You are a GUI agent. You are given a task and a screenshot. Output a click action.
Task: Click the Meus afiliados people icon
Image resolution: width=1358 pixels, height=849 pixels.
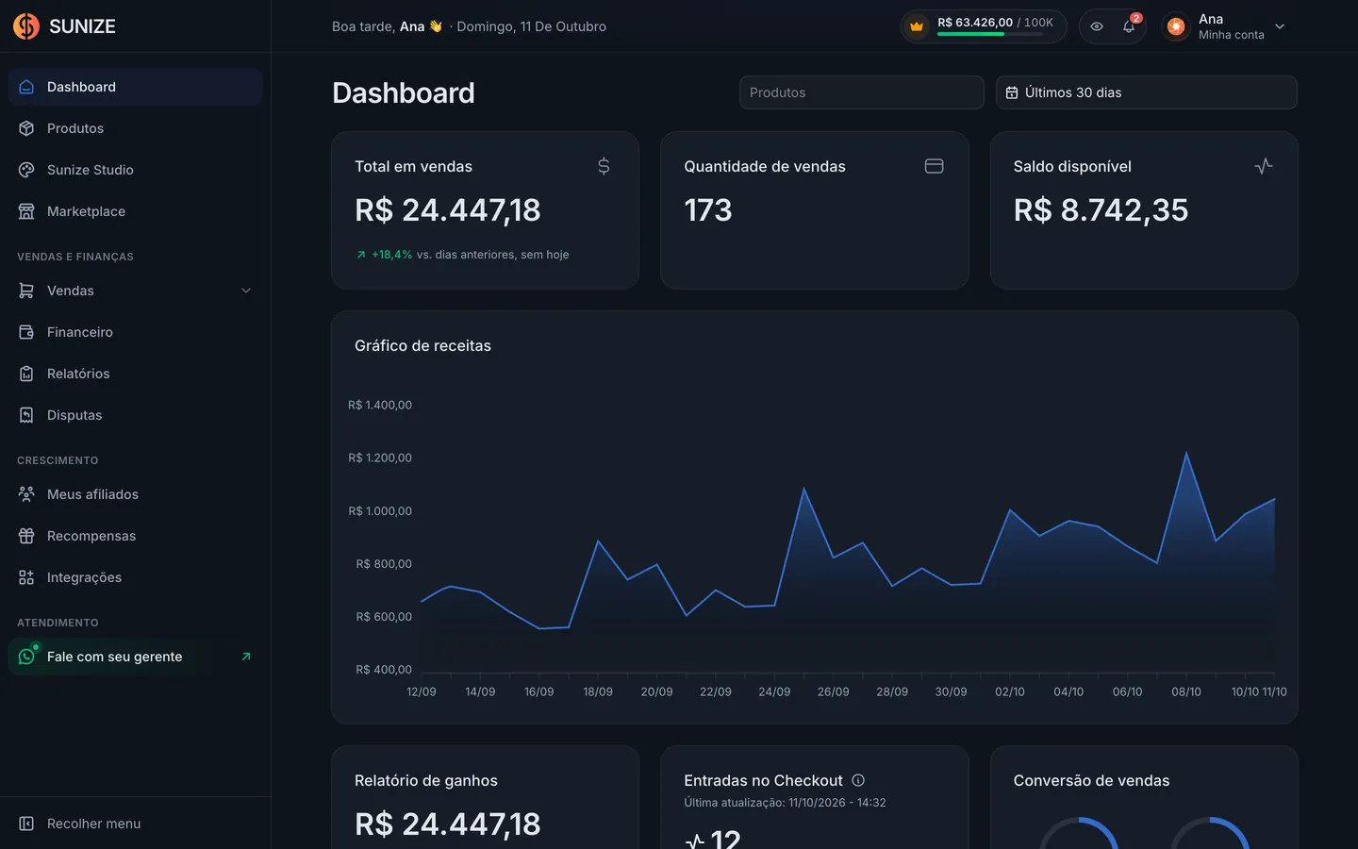coord(26,494)
